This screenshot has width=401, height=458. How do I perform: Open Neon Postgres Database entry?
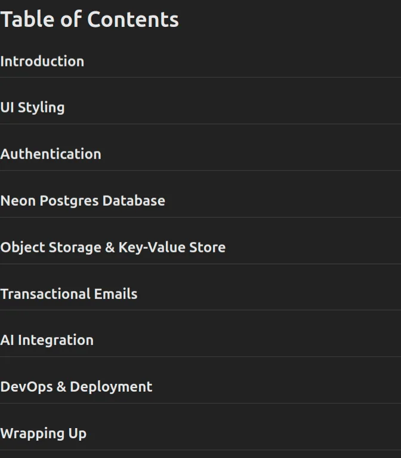coord(83,201)
